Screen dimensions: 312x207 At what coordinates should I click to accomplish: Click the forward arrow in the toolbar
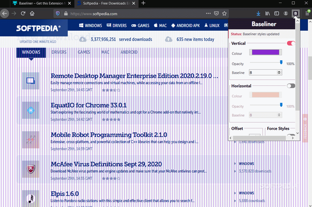[x=14, y=13]
